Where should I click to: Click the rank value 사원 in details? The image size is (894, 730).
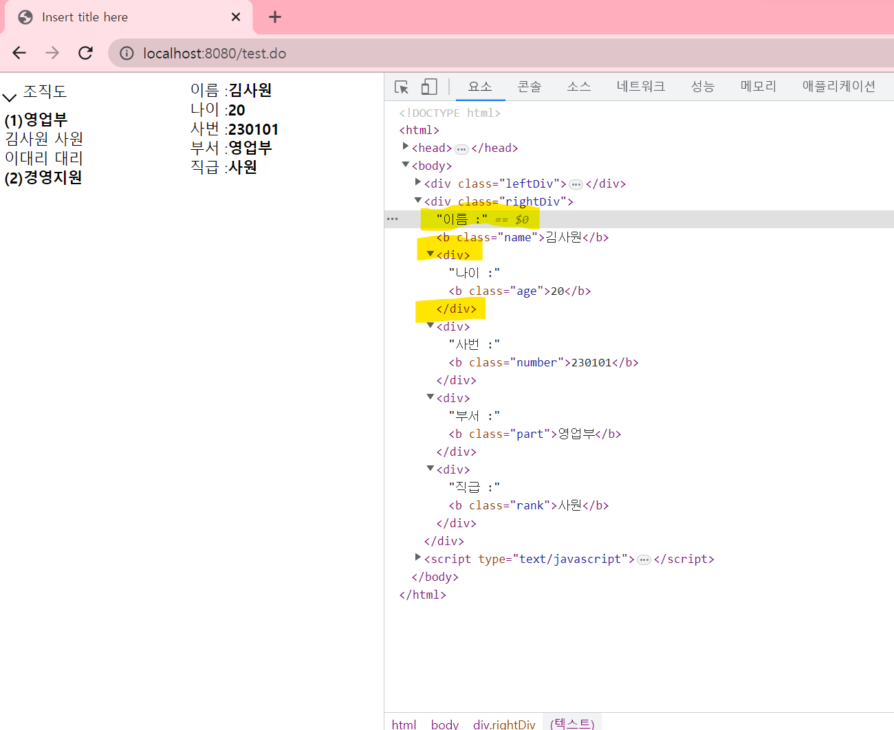tap(243, 167)
